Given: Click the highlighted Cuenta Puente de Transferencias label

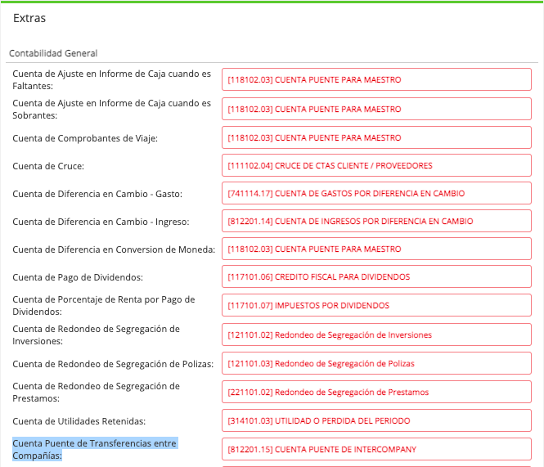Looking at the screenshot, I should (95, 449).
